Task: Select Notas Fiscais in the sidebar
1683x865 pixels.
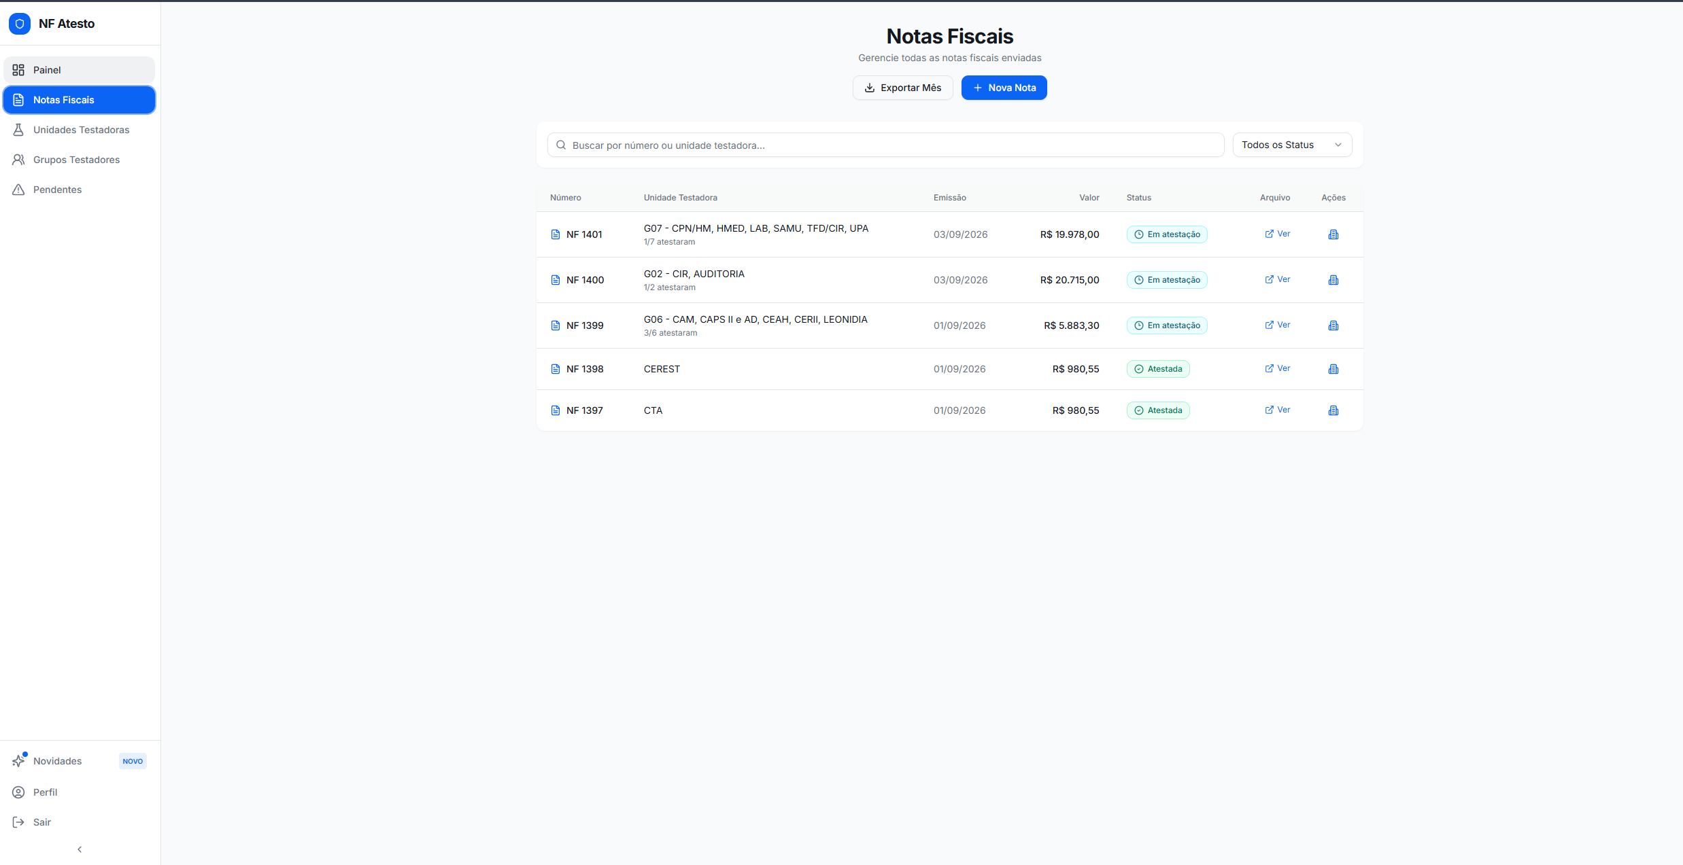Action: 79,100
